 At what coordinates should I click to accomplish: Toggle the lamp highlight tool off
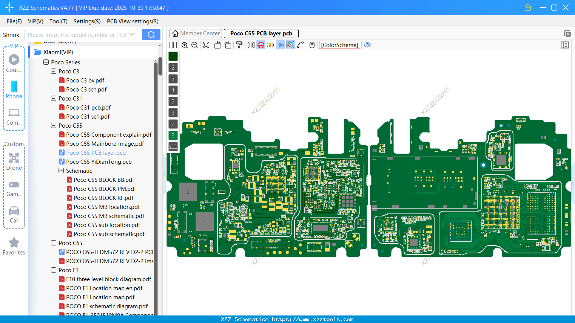(x=261, y=45)
